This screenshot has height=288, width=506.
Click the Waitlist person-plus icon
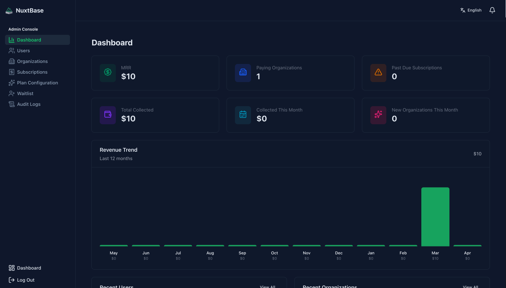pos(11,93)
